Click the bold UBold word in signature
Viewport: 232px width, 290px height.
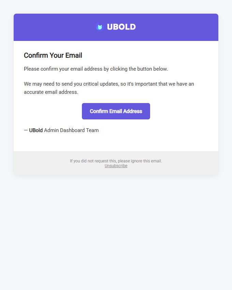36,130
